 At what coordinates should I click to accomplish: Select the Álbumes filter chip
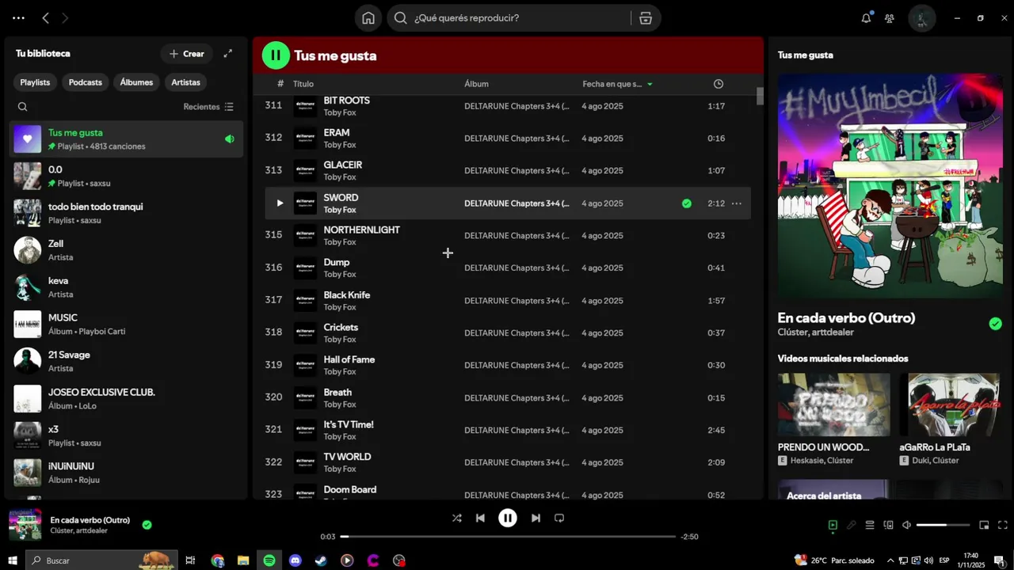click(x=136, y=82)
